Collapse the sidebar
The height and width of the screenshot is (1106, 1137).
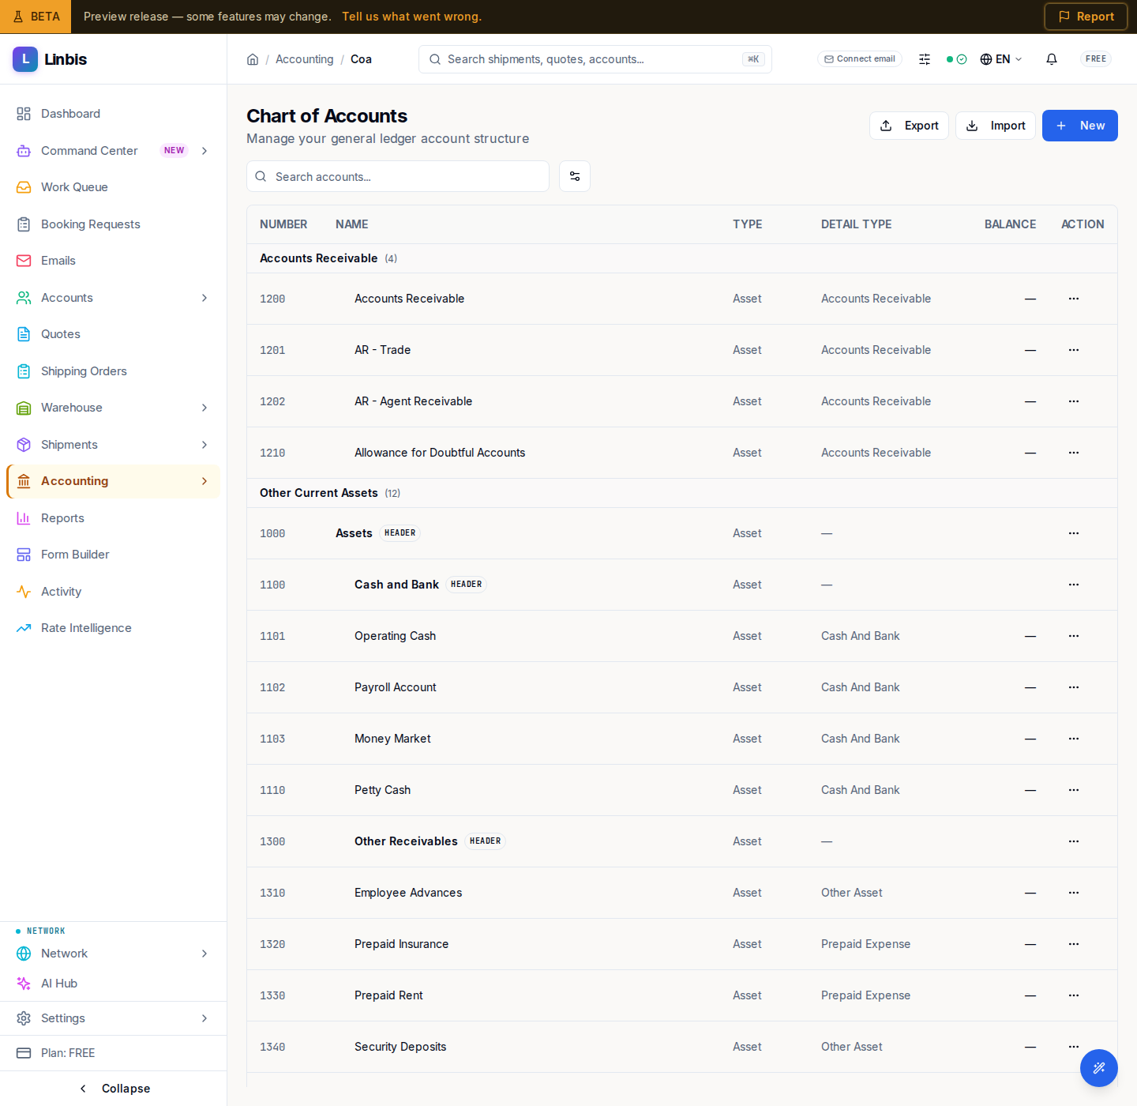(114, 1089)
